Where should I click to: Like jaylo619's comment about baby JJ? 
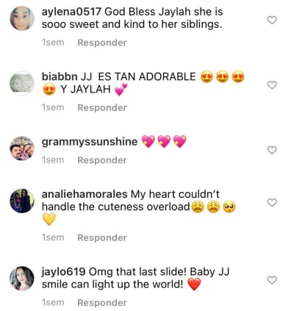click(272, 280)
